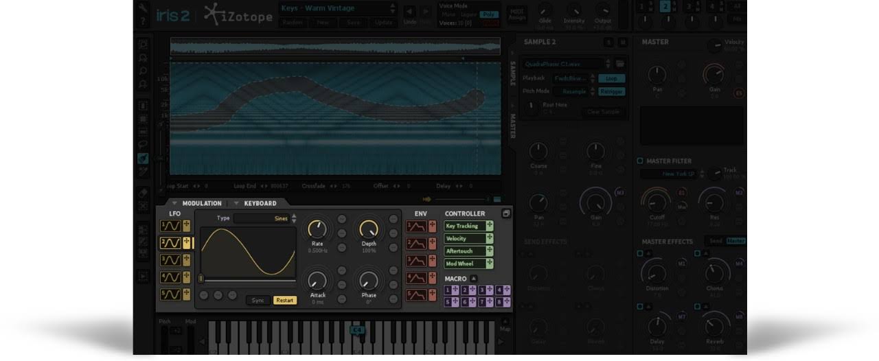Toggle LFO Sync button

point(258,300)
